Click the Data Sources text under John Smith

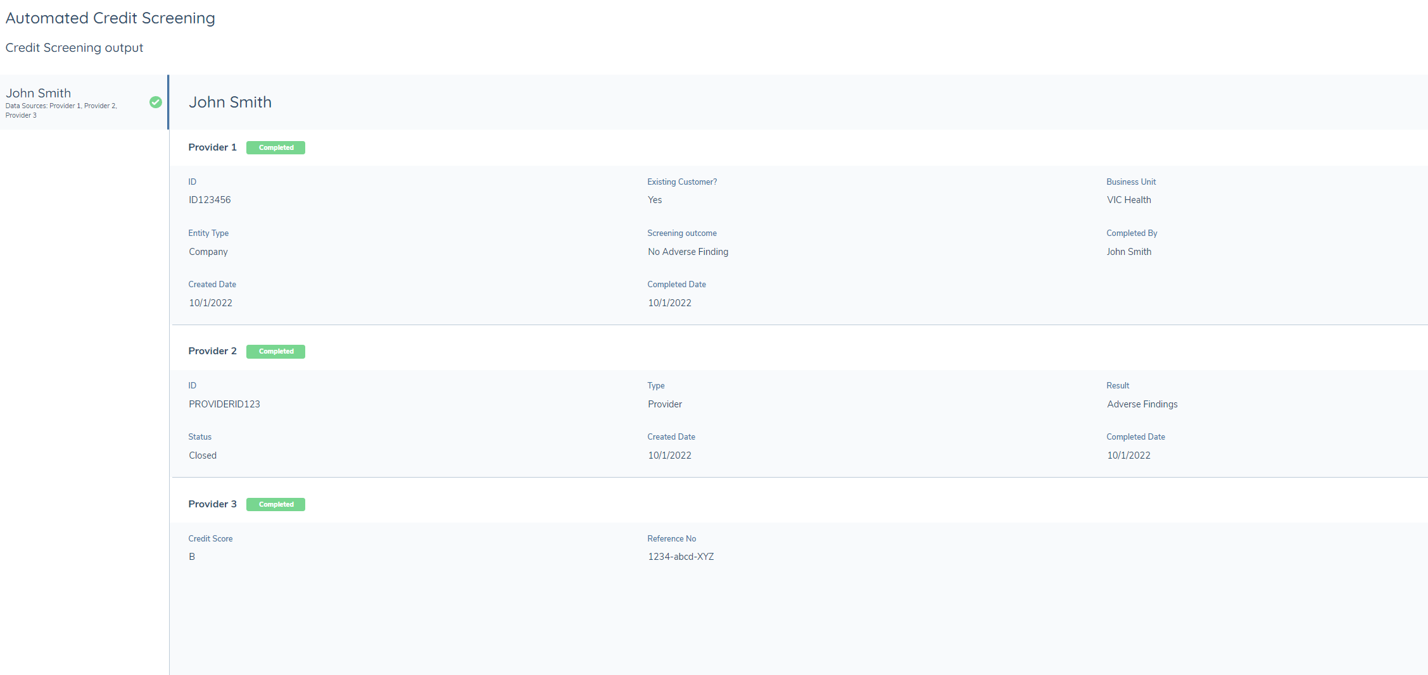[x=61, y=110]
